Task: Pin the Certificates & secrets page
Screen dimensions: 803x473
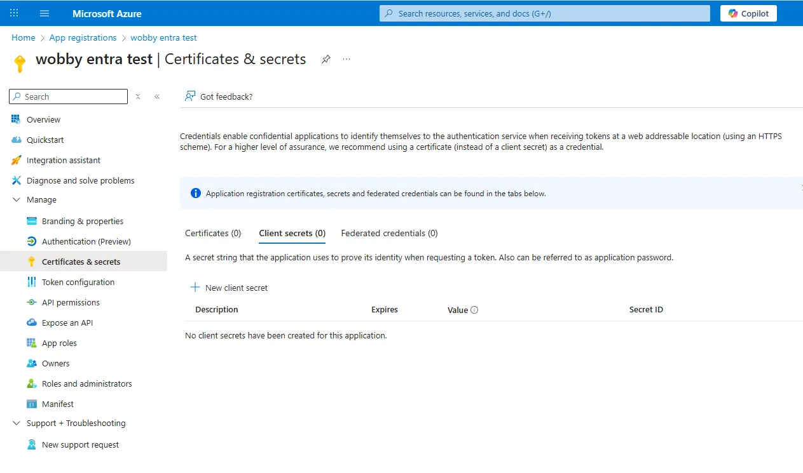Action: coord(326,59)
